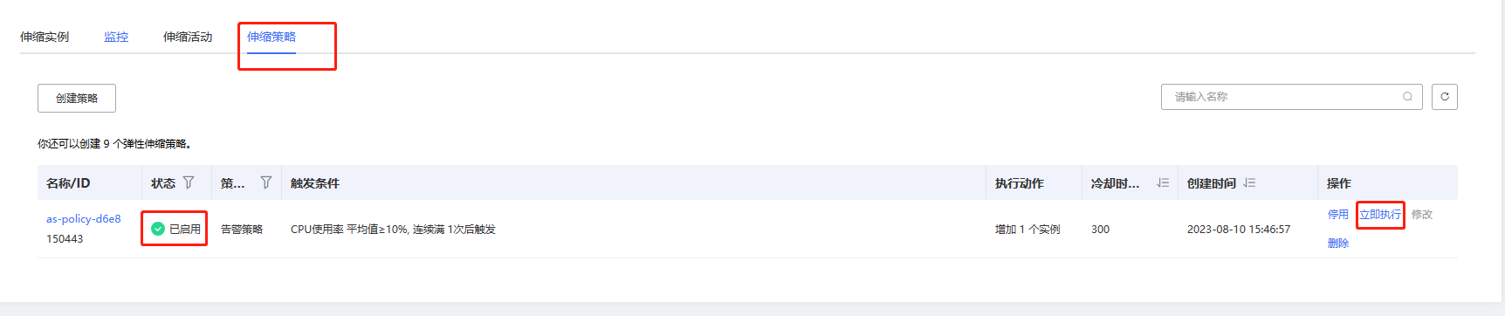The image size is (1505, 316).
Task: Open the 监控 tab
Action: tap(116, 37)
